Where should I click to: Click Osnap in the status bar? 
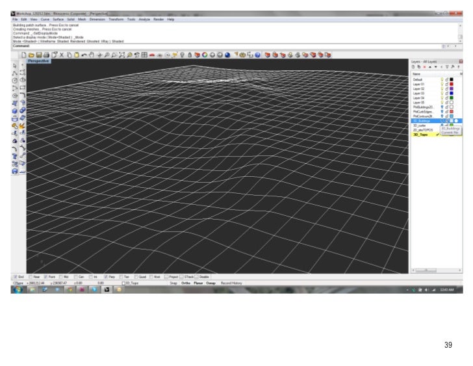pos(211,283)
